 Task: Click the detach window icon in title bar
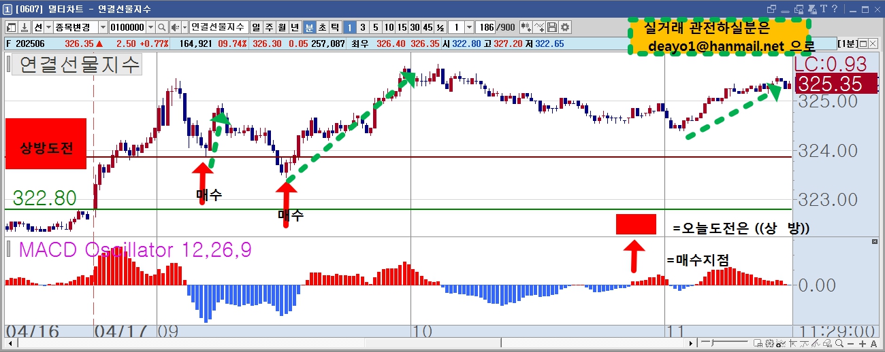coord(771,10)
